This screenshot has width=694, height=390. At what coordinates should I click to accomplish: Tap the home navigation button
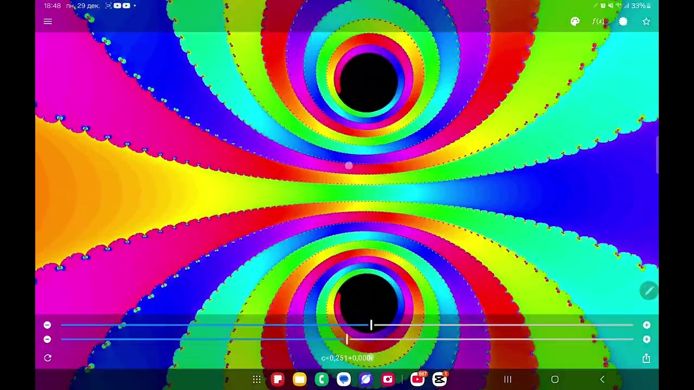(x=555, y=380)
